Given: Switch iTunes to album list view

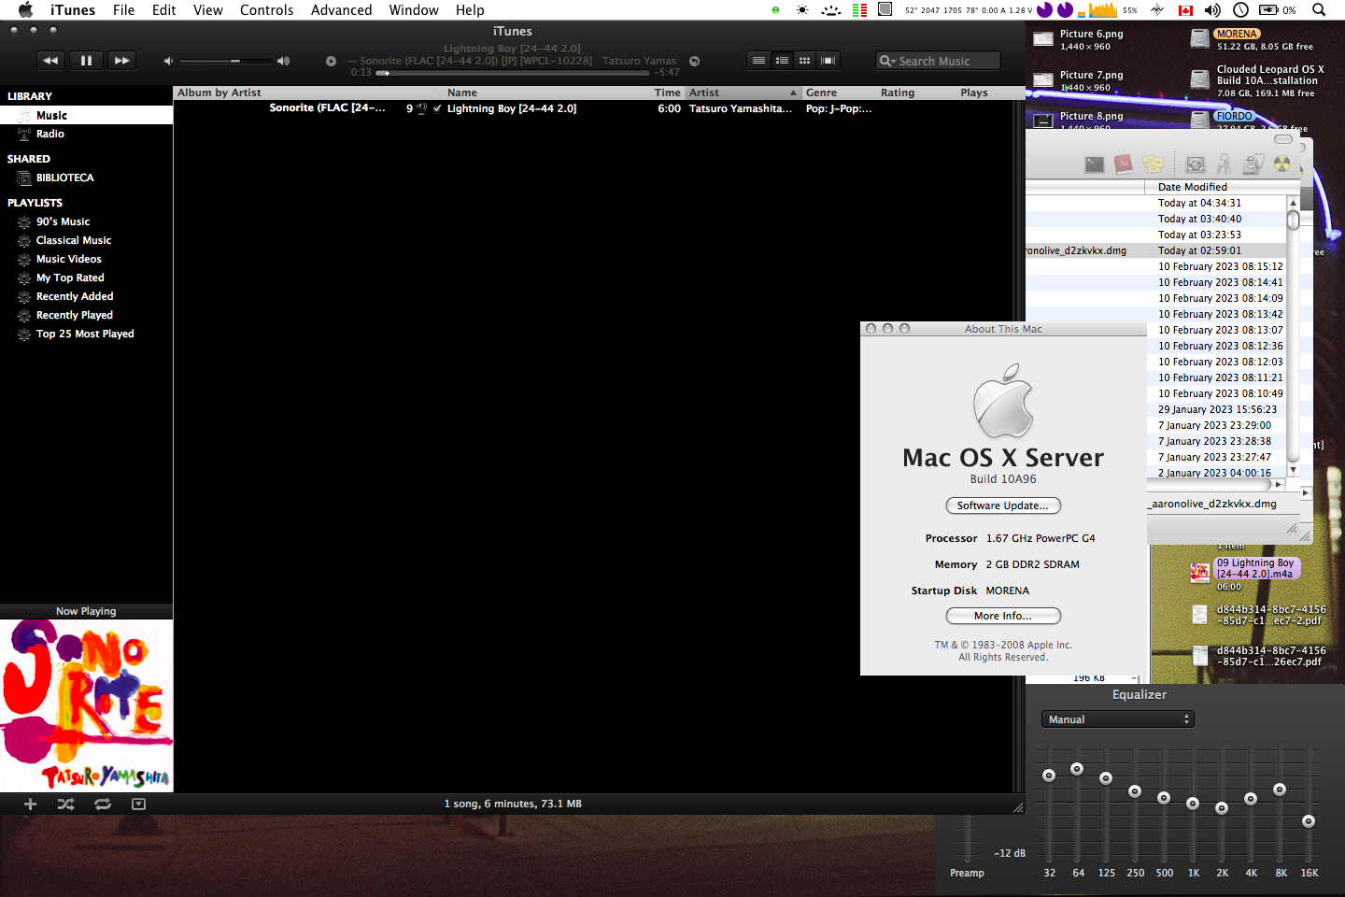Looking at the screenshot, I should click(782, 61).
